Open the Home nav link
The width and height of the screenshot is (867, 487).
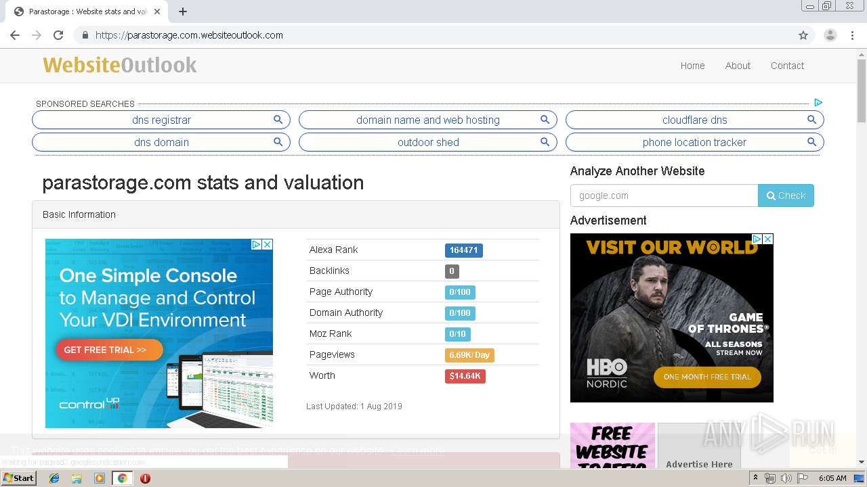pos(692,66)
